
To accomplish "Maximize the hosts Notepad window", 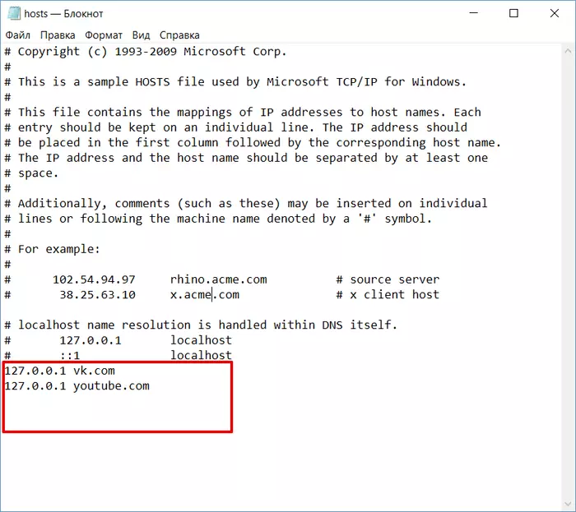I will [x=513, y=14].
